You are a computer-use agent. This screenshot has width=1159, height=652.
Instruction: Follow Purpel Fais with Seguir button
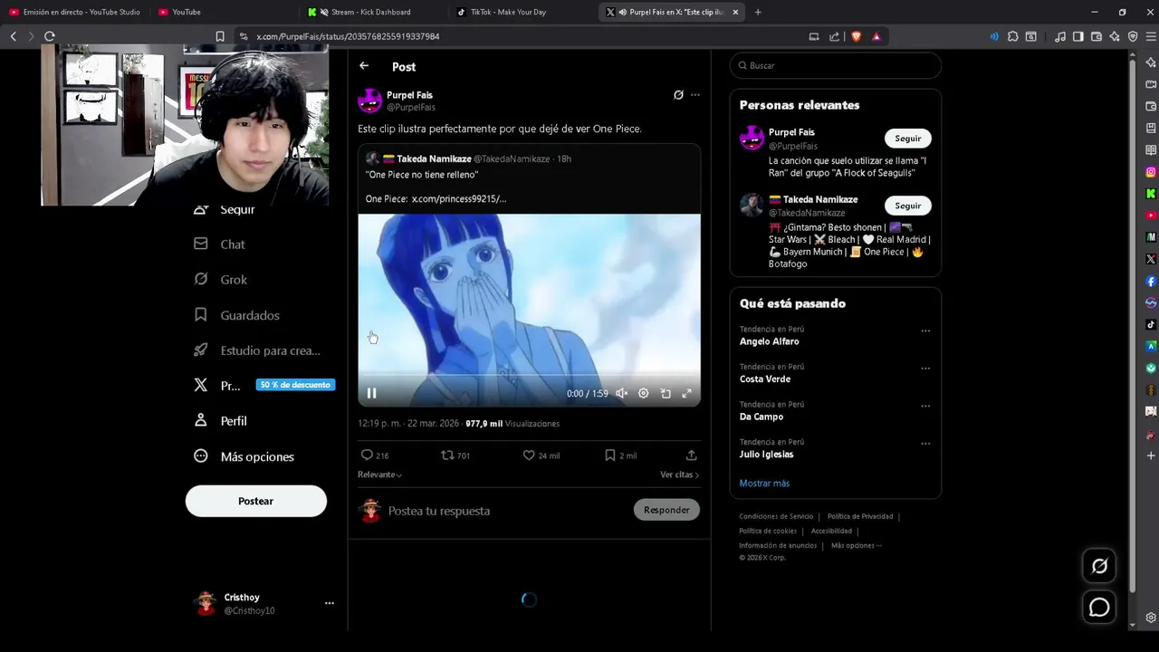tap(908, 139)
